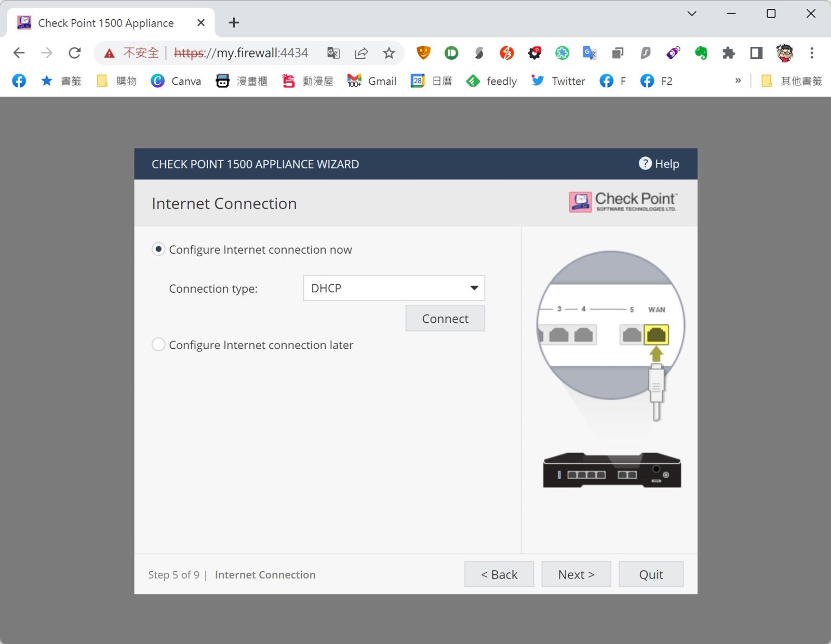Image resolution: width=831 pixels, height=644 pixels.
Task: Bookmark page with the star icon
Action: pos(389,52)
